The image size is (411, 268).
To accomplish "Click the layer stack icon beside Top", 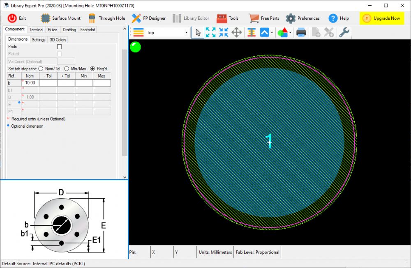I will click(x=139, y=32).
